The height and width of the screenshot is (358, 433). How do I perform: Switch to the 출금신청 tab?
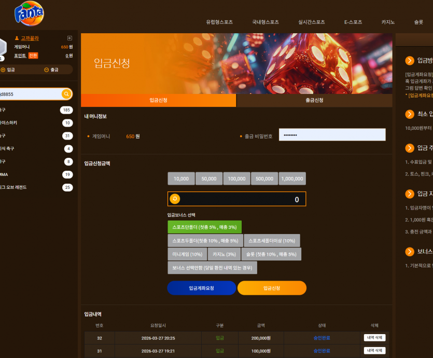[315, 100]
